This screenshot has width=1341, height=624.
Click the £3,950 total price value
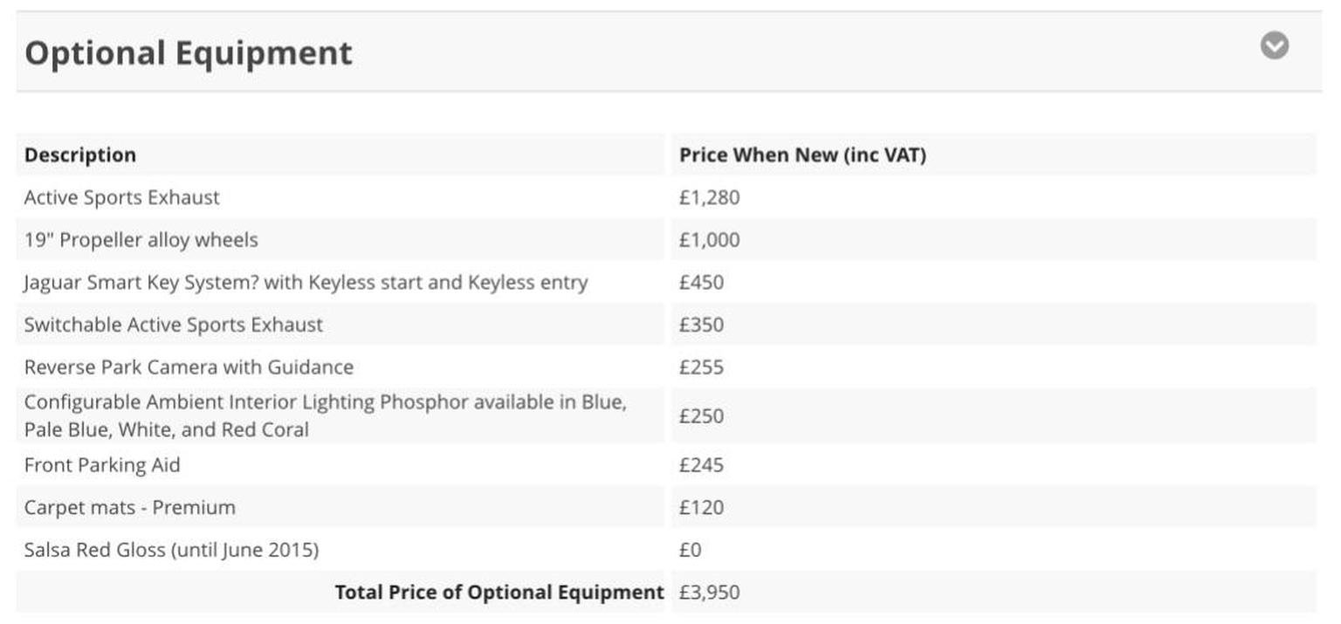point(709,592)
